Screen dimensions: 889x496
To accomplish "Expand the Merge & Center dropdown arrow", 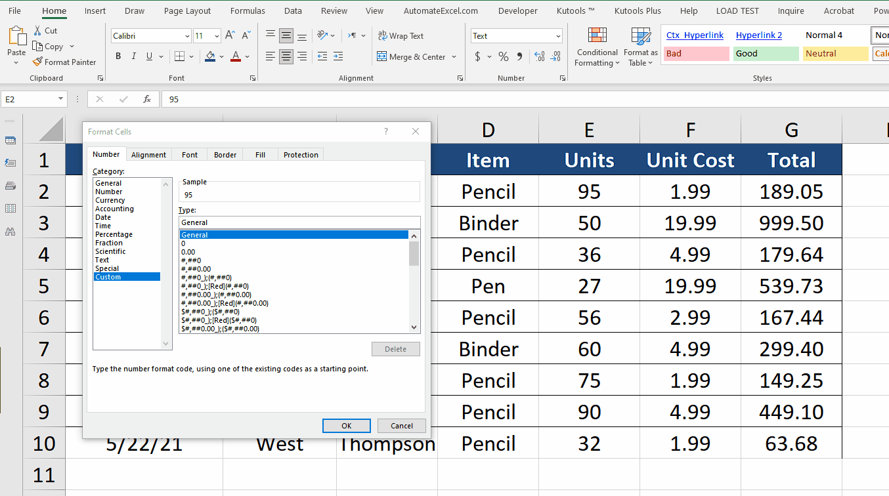I will click(x=454, y=56).
